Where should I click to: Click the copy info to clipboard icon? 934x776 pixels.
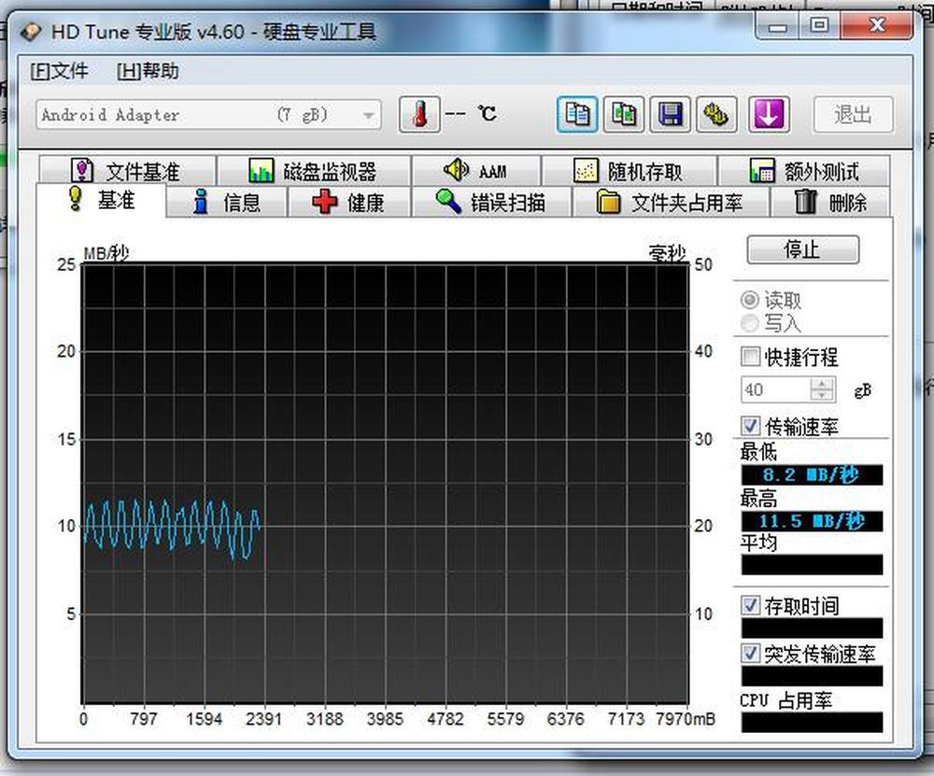point(578,115)
